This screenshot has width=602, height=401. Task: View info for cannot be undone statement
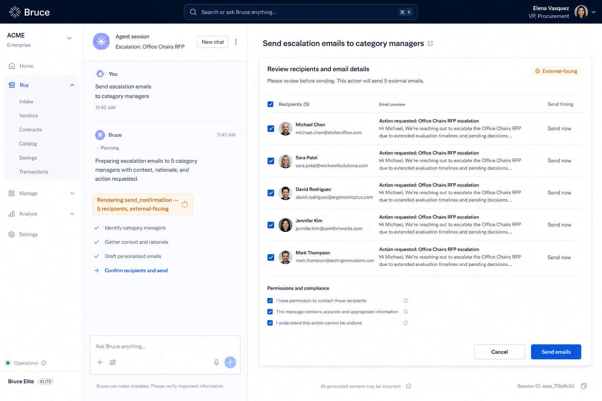406,323
